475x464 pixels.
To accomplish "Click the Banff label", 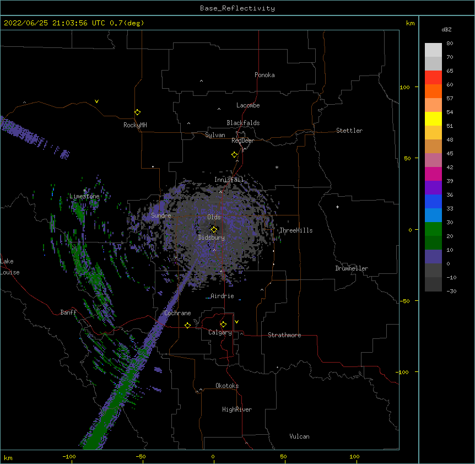I will 68,312.
